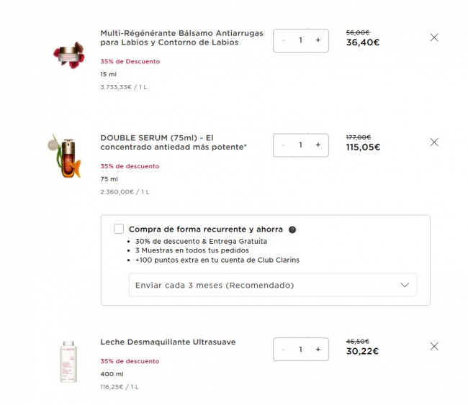Open Leche Desmaquillante Ultrasuave title link

(x=168, y=342)
